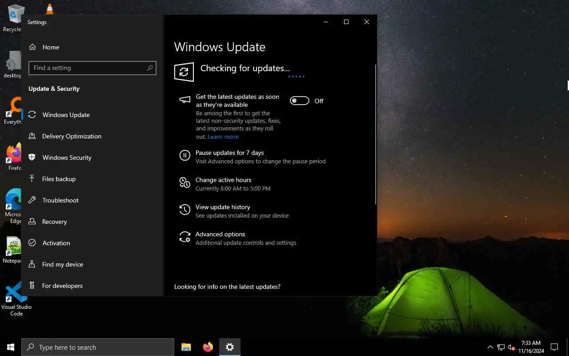The height and width of the screenshot is (356, 569).
Task: Click the update history clock icon
Action: 185,210
